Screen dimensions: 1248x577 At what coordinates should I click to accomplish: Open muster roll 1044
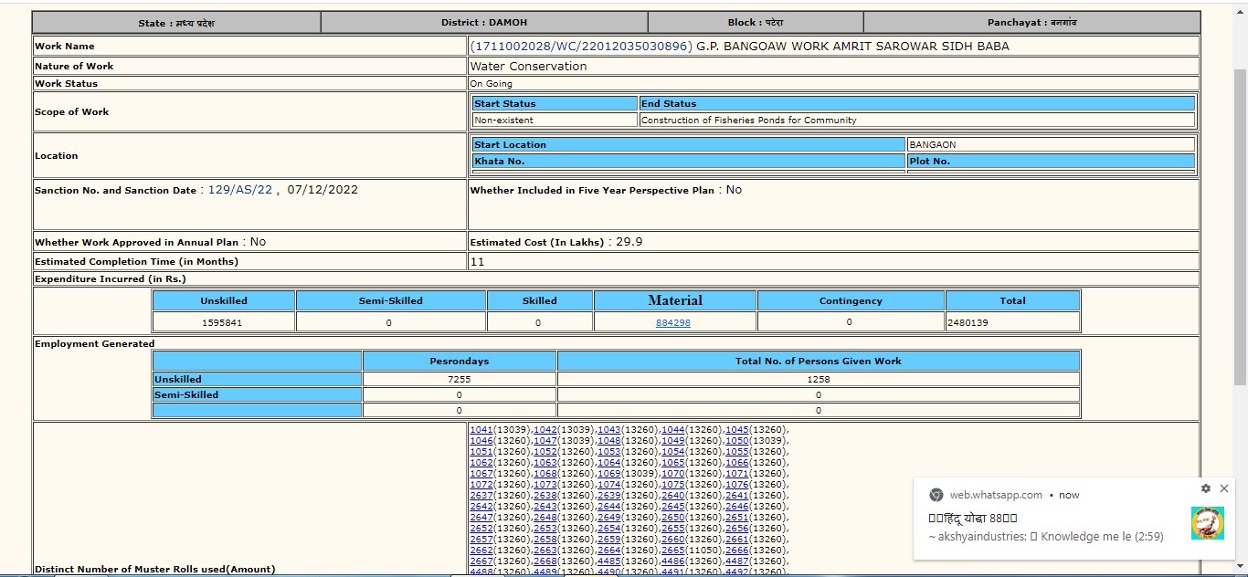tap(673, 430)
